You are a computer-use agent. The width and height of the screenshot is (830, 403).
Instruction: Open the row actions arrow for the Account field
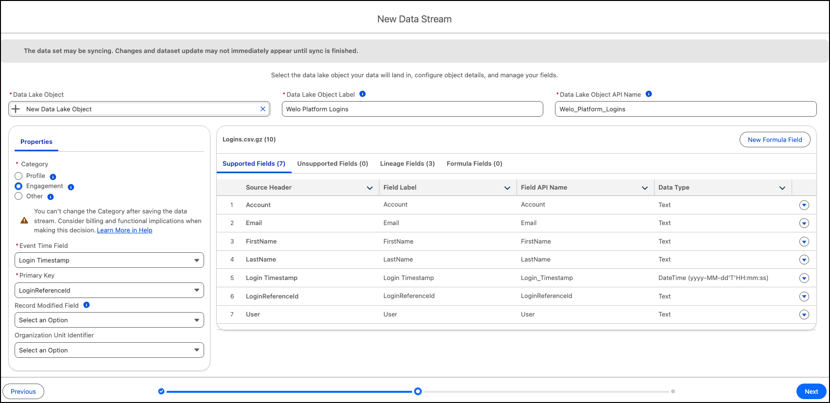tap(804, 205)
